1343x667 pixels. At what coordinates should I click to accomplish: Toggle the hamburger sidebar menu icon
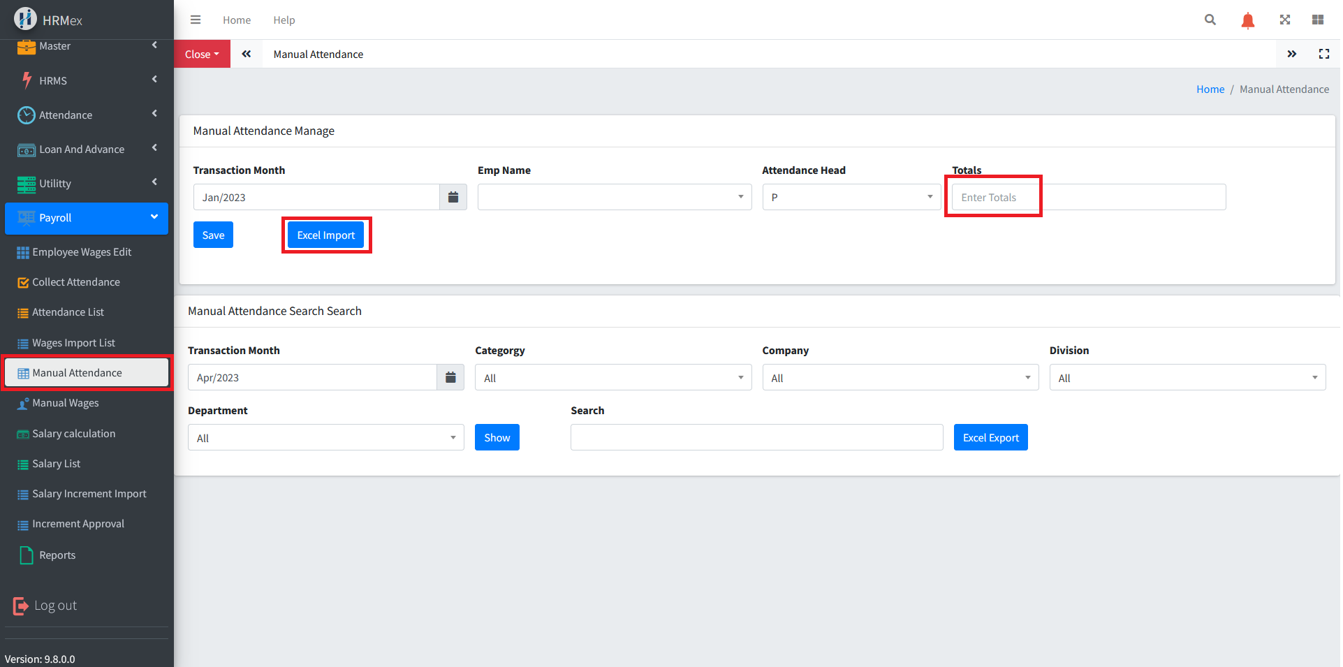pyautogui.click(x=196, y=20)
